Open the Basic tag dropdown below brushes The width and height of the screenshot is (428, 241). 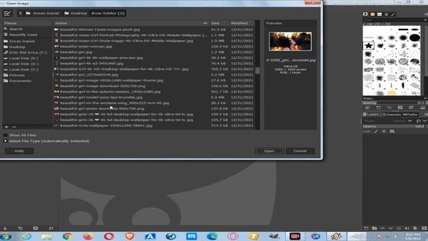425,98
